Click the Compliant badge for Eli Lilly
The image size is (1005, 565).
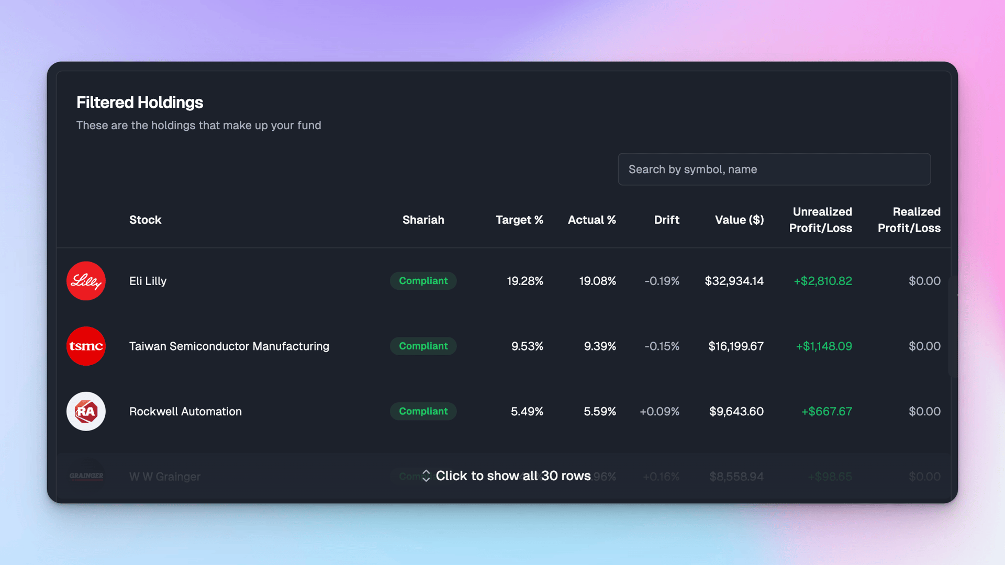point(423,281)
